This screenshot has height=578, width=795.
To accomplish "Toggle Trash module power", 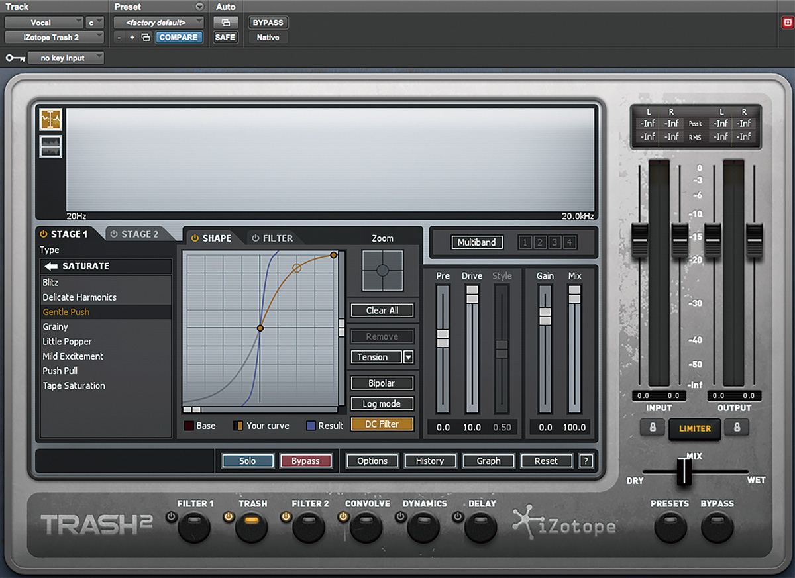I will [x=229, y=516].
